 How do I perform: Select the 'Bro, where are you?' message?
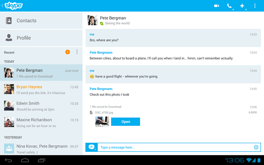[x=104, y=40]
